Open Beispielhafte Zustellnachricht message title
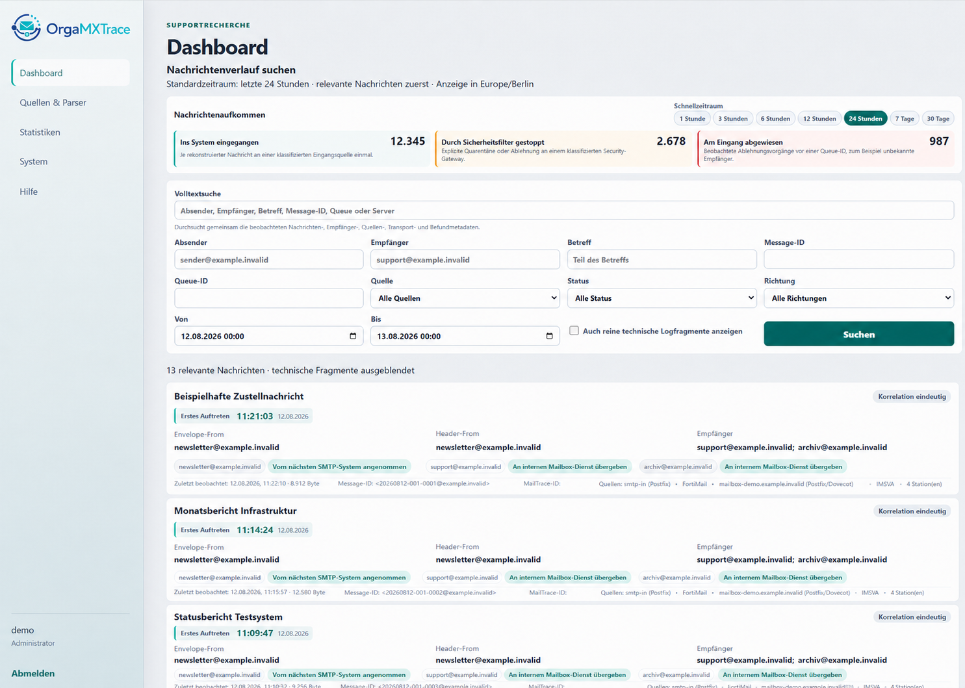 [238, 396]
